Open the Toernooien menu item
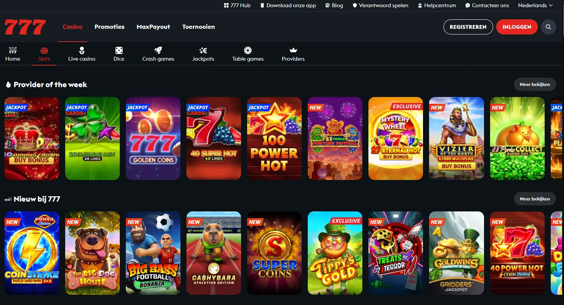 (x=199, y=27)
